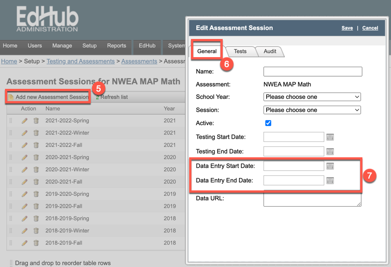This screenshot has height=267, width=391.
Task: Edit the 2019-2020-Spring session with pencil icon
Action: pyautogui.click(x=24, y=194)
